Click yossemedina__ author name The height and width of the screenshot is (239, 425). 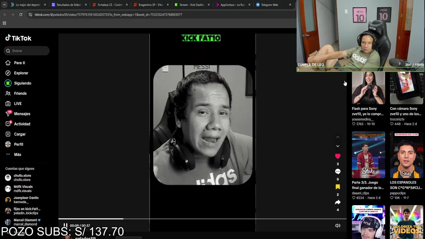[x=363, y=119]
